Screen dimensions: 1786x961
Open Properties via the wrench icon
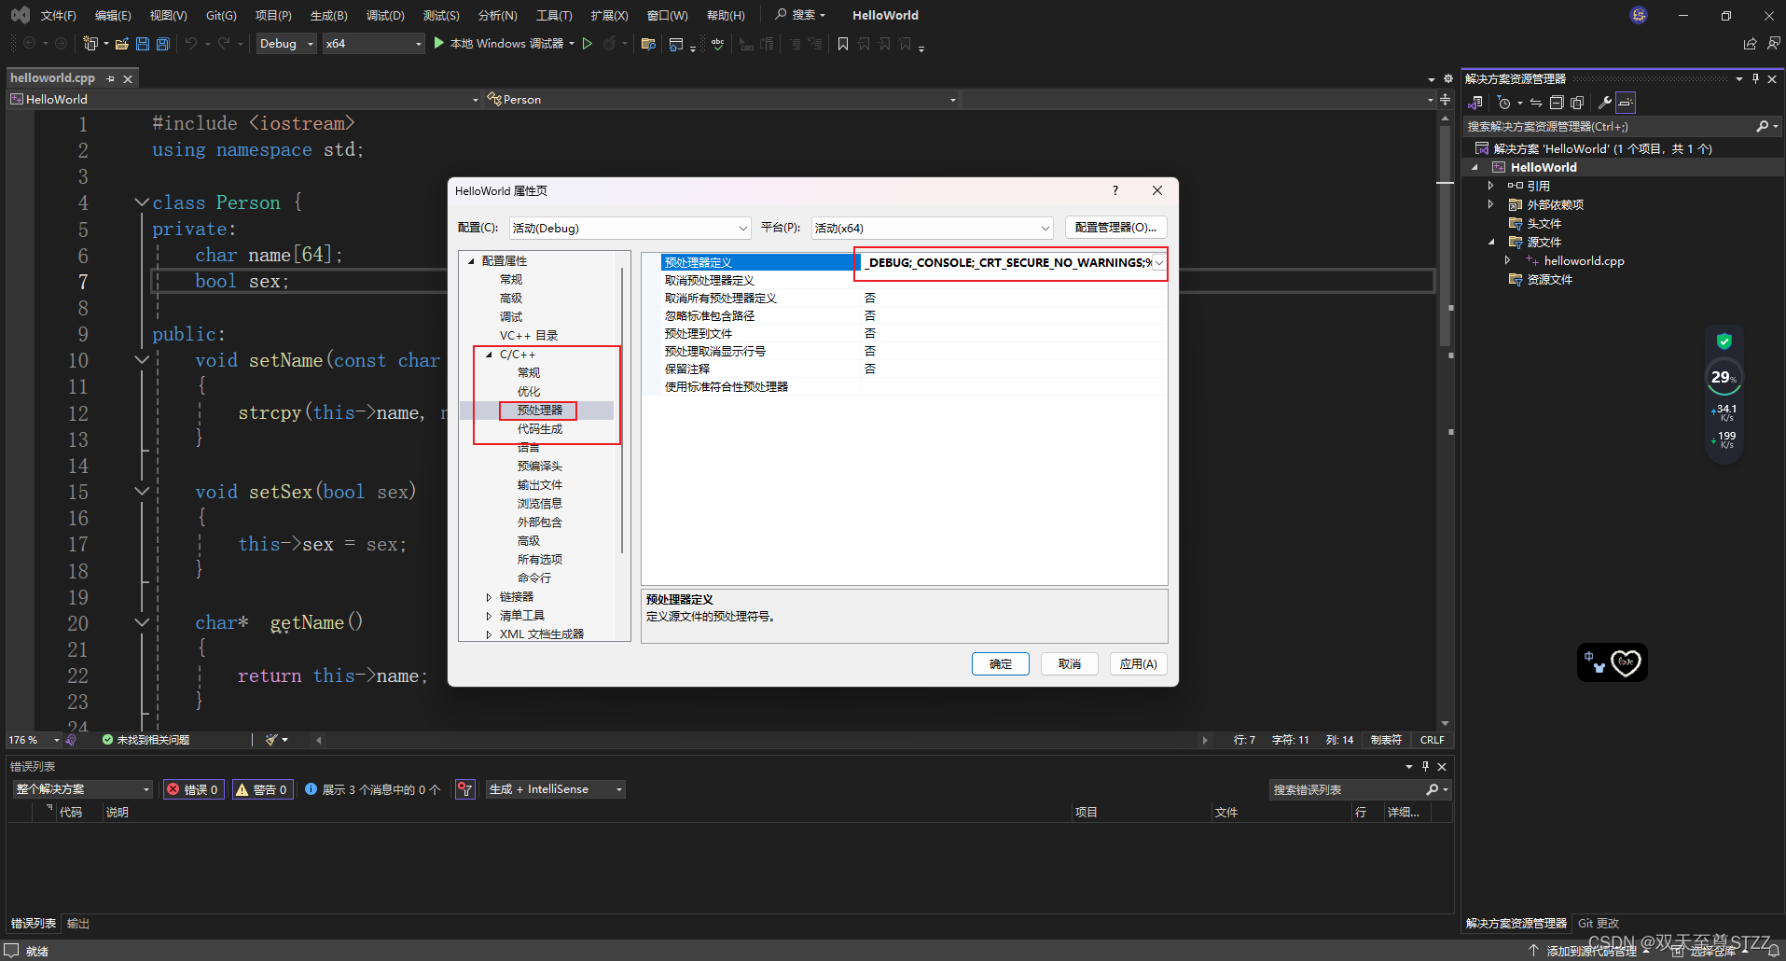click(1606, 103)
